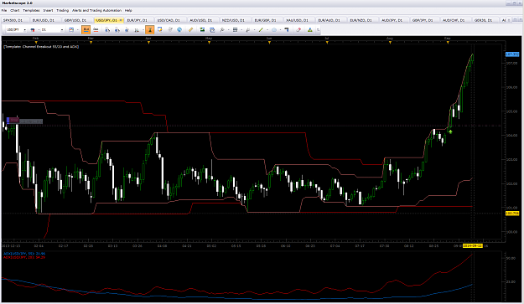The width and height of the screenshot is (524, 304).
Task: Click the dark flag label tool icon
Action: [287, 29]
